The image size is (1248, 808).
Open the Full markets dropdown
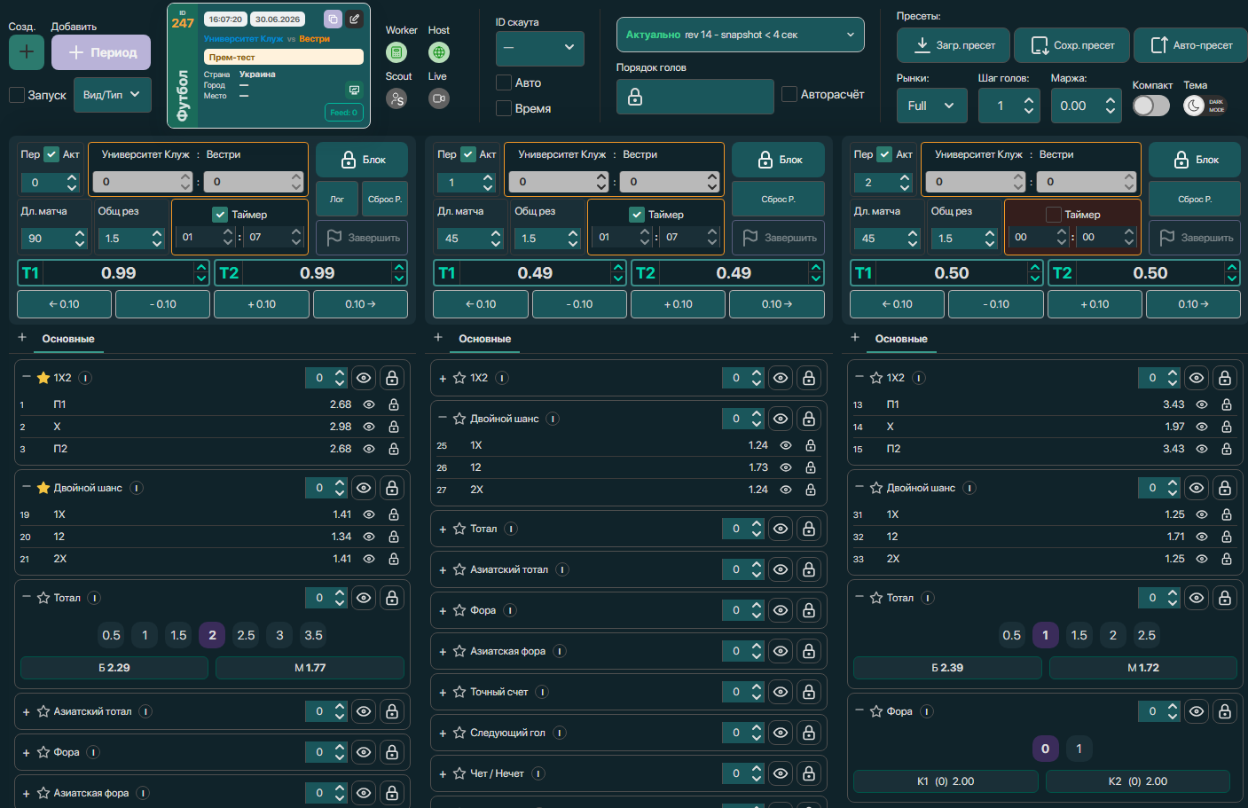tap(931, 106)
